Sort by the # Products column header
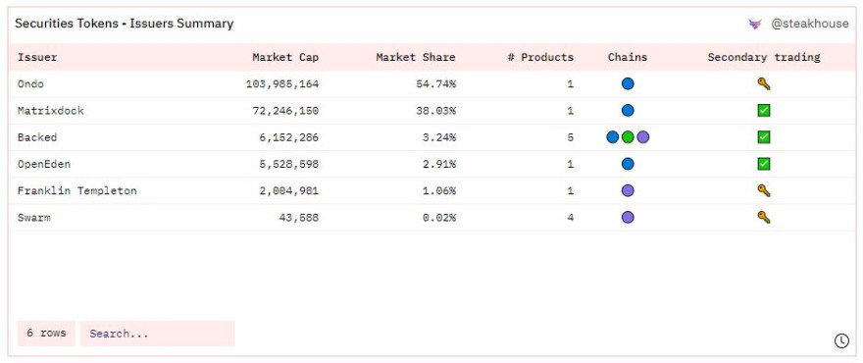863x363 pixels. pyautogui.click(x=540, y=57)
